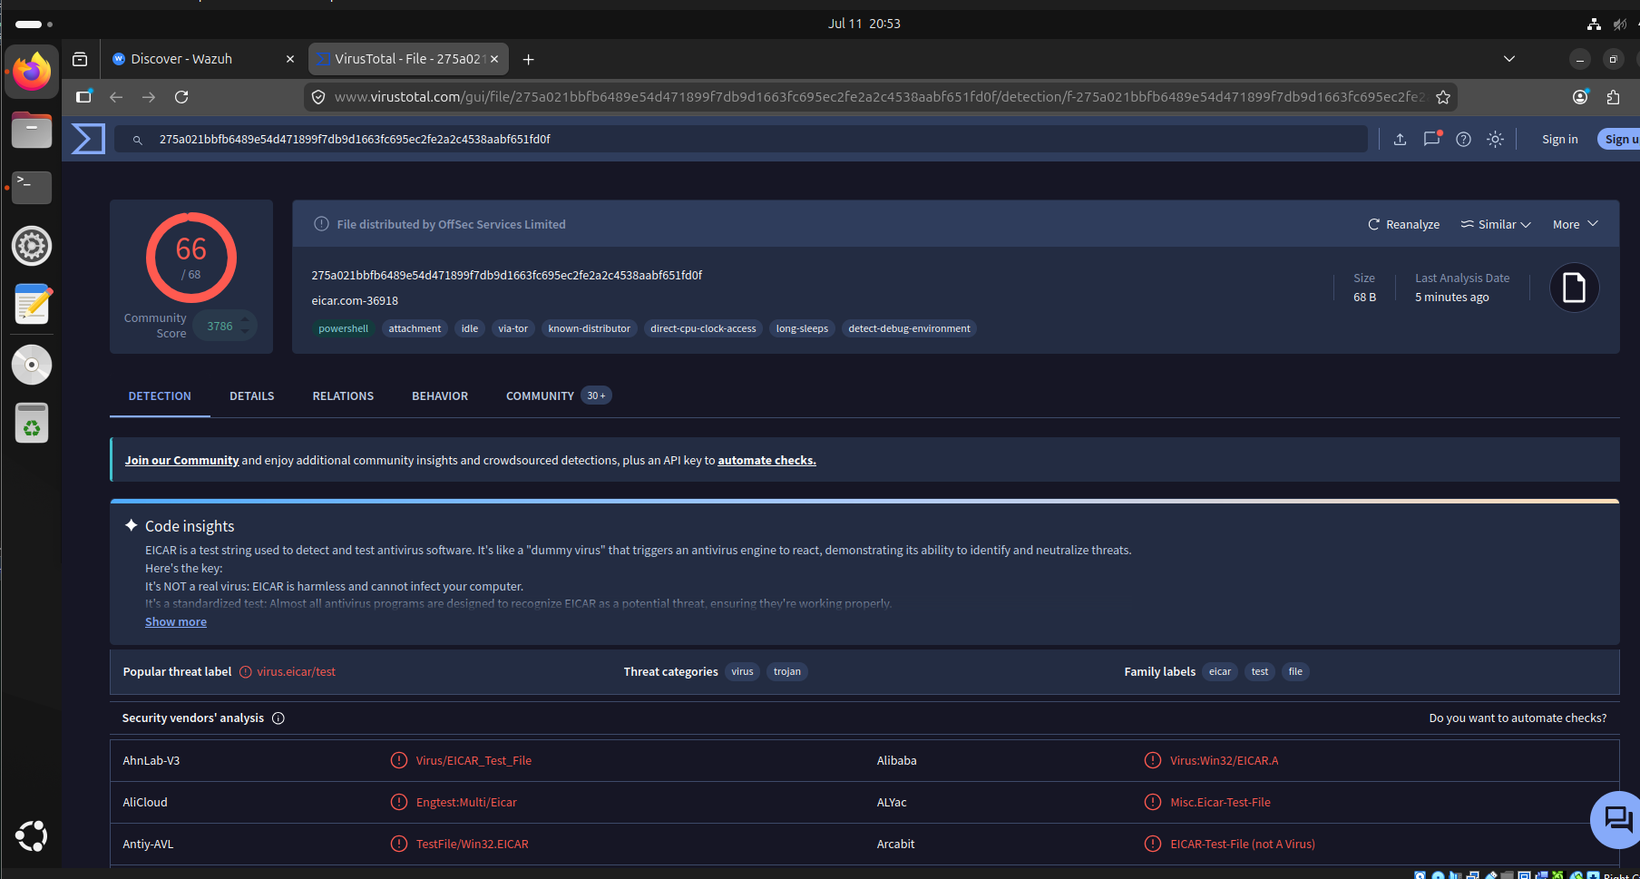Image resolution: width=1640 pixels, height=879 pixels.
Task: Open the COMMUNITY tab
Action: (x=558, y=396)
